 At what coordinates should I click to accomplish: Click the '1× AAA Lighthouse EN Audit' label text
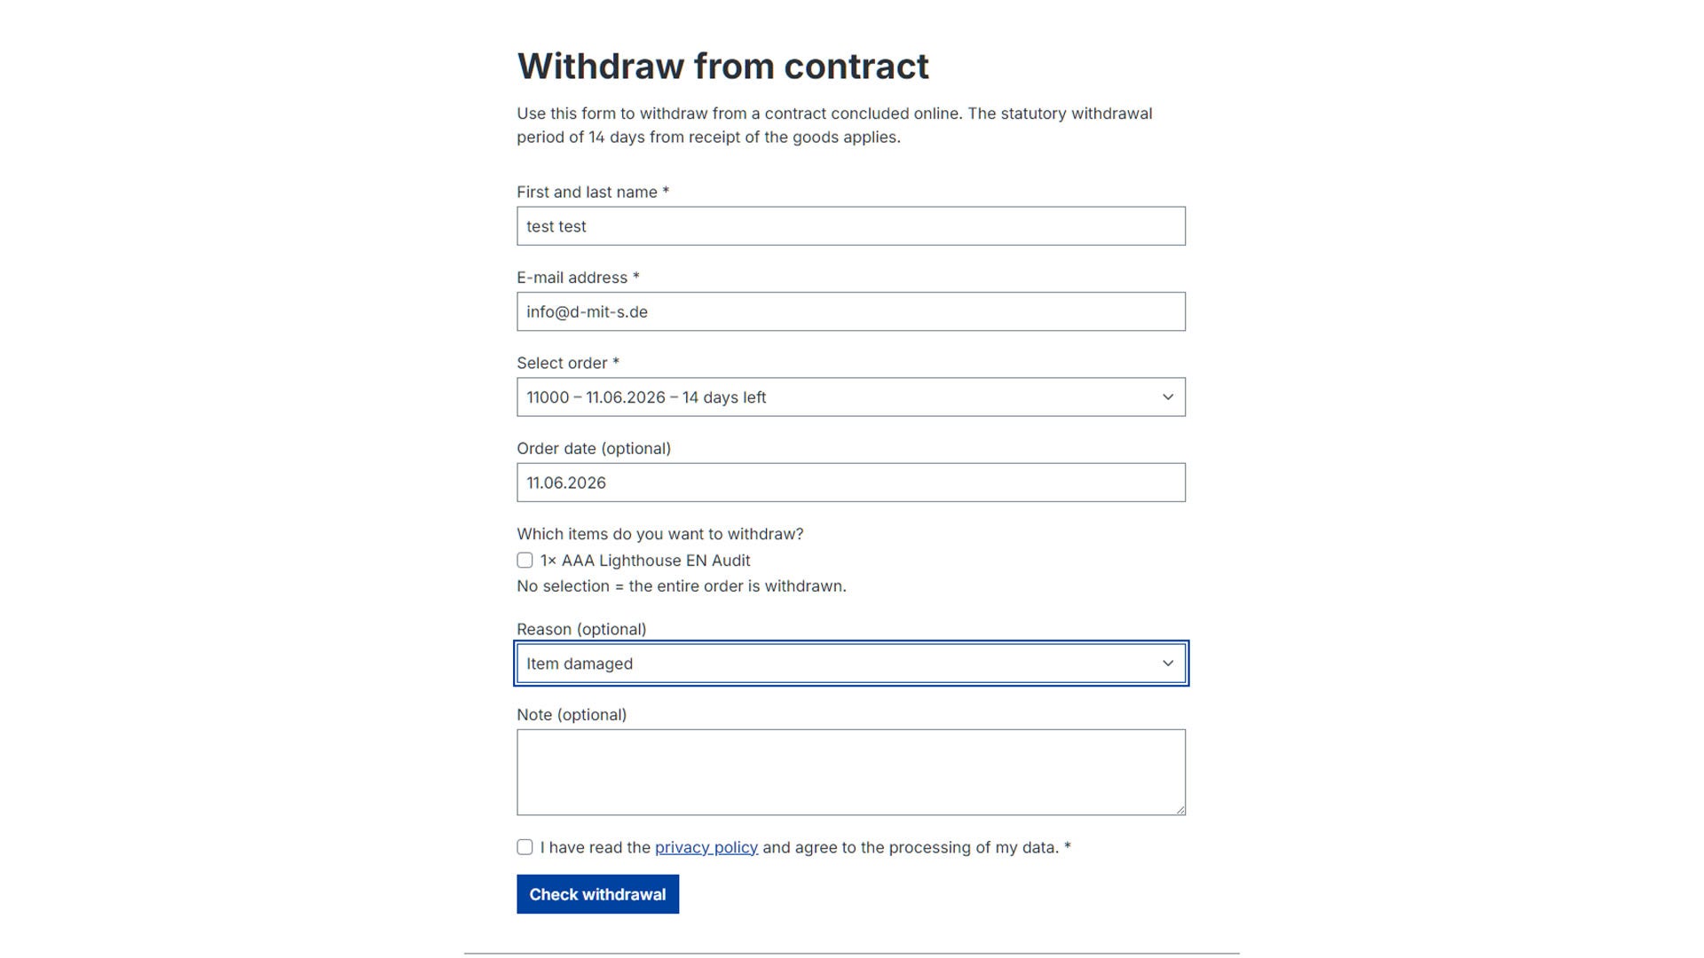click(x=645, y=561)
